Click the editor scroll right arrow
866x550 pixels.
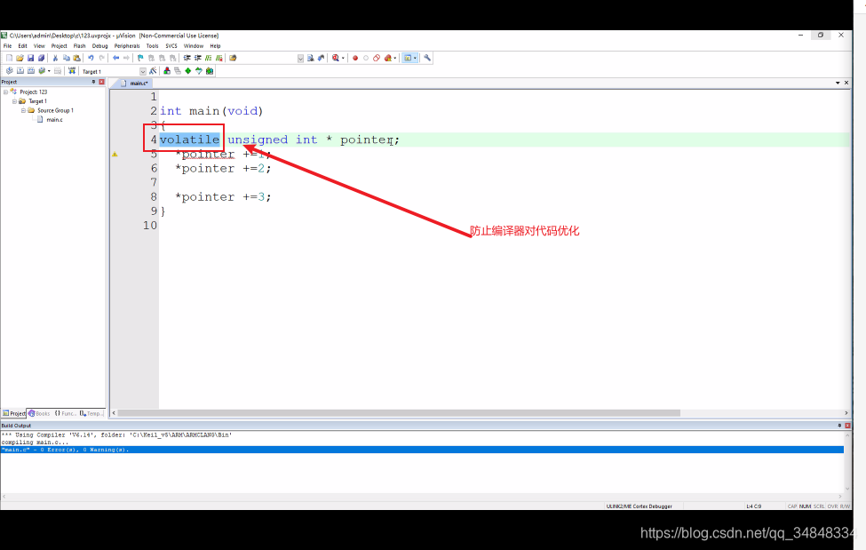(x=846, y=413)
